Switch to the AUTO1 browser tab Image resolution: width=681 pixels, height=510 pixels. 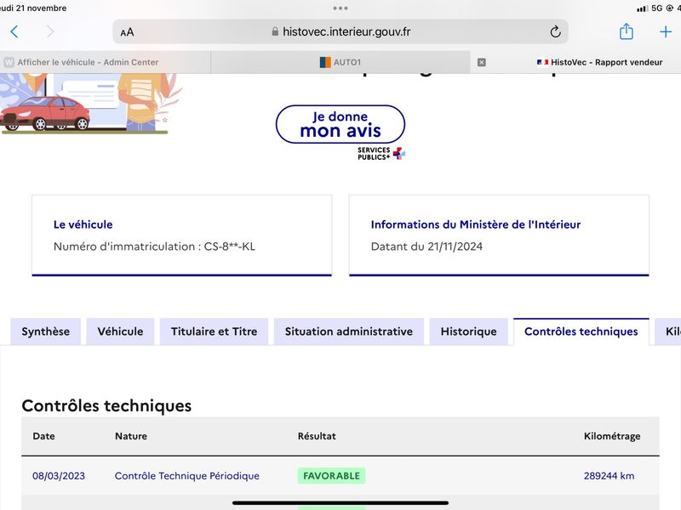point(340,62)
